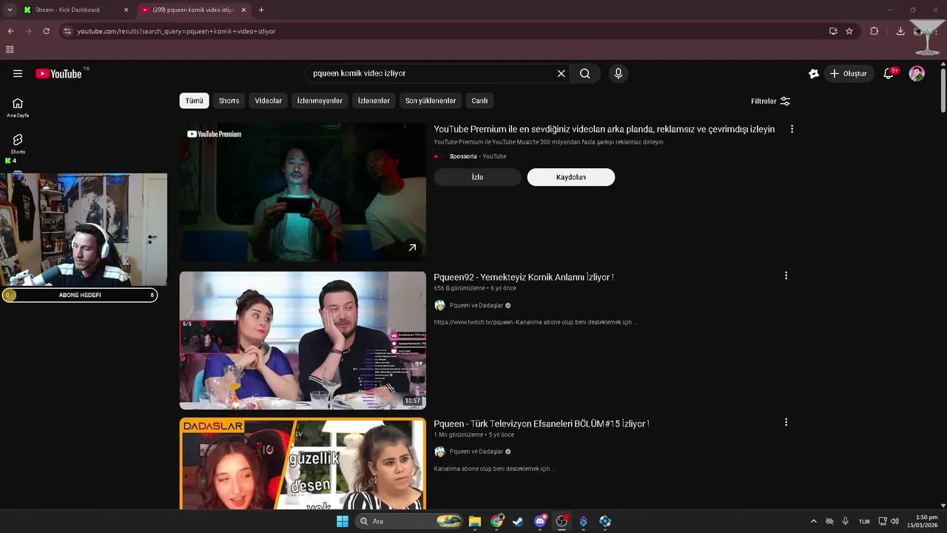View site information icon in address bar

click(67, 31)
